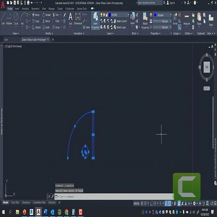Viewport: 217px width, 217px height.
Task: Expand the Utilities panel
Action: [188, 33]
